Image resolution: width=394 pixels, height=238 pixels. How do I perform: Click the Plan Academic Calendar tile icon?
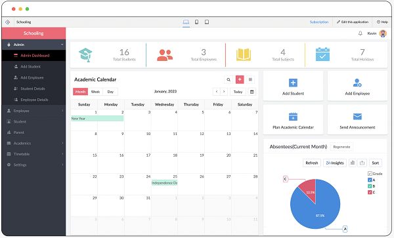293,117
